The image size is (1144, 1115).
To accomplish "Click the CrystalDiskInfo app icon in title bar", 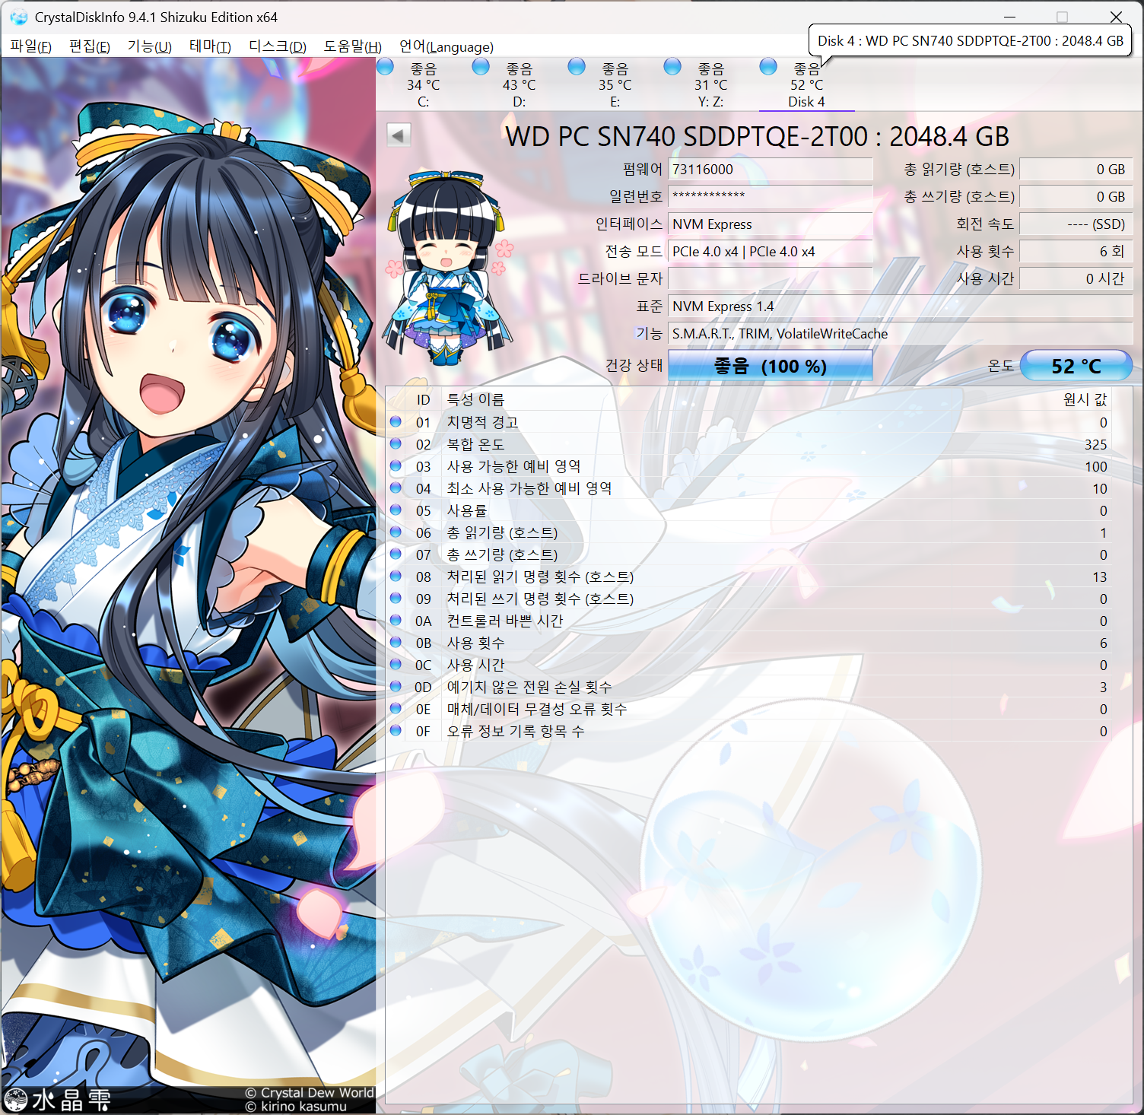I will pyautogui.click(x=18, y=17).
